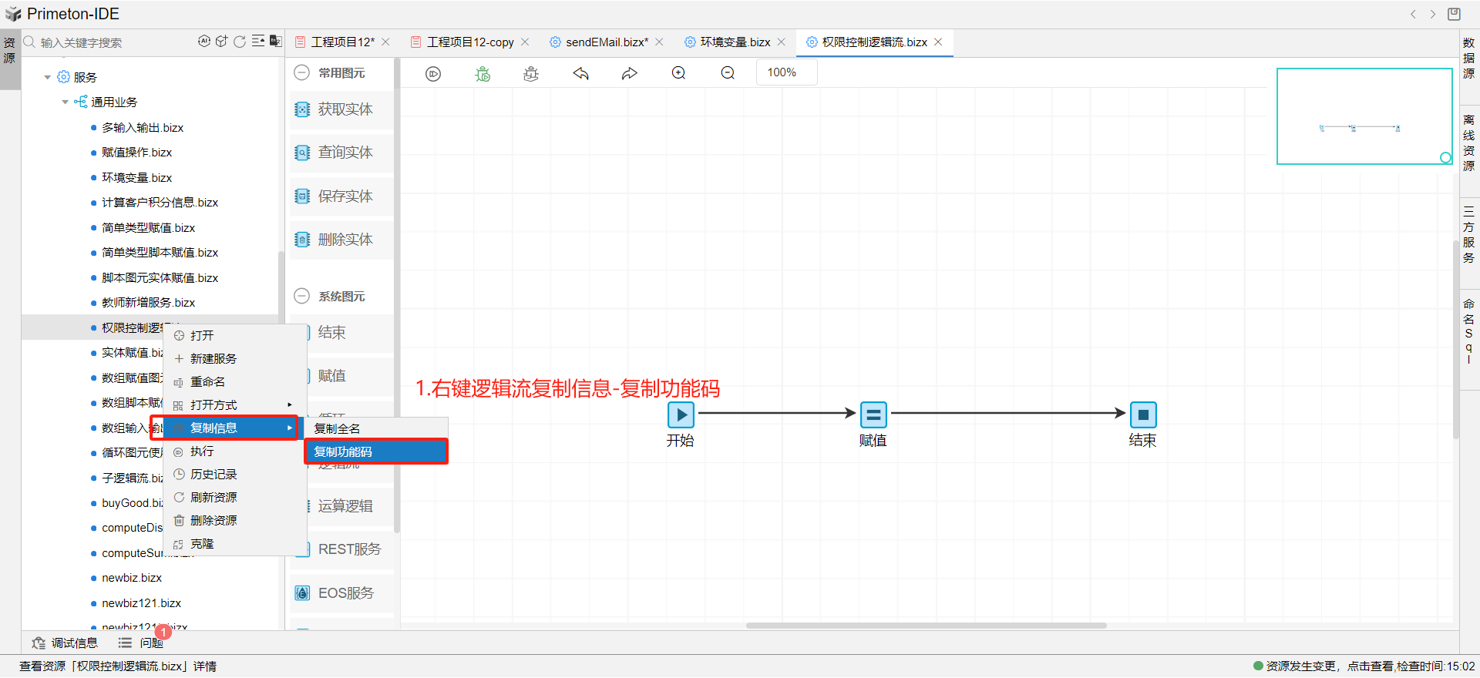Choose 复制功能码 from the submenu
The height and width of the screenshot is (678, 1480).
(x=375, y=451)
